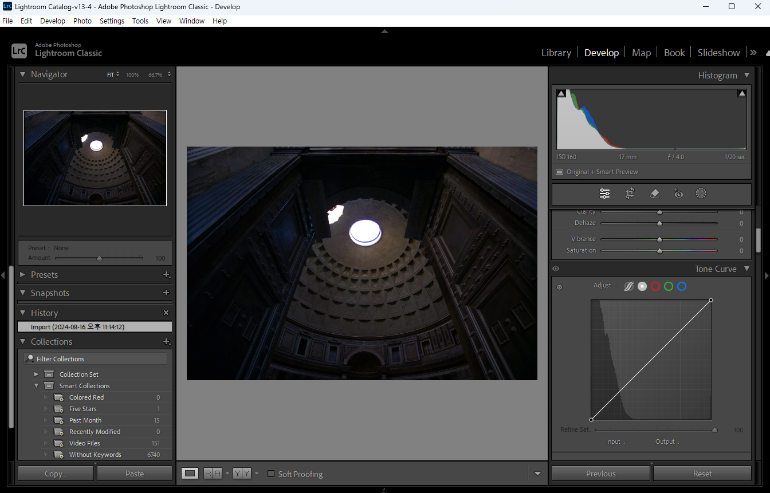Switch to Loupe view mode

point(190,474)
